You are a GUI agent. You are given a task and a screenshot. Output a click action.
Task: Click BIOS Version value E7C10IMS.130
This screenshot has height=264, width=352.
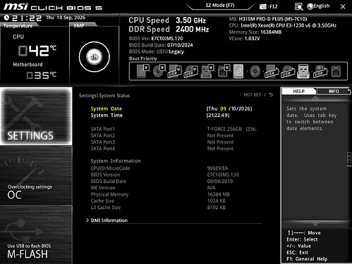pyautogui.click(x=223, y=175)
